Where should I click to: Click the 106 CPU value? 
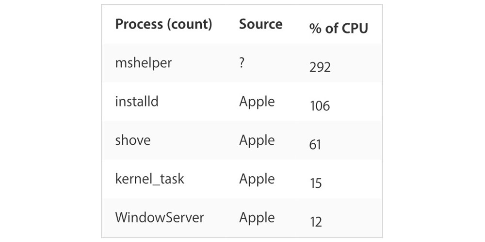320,106
